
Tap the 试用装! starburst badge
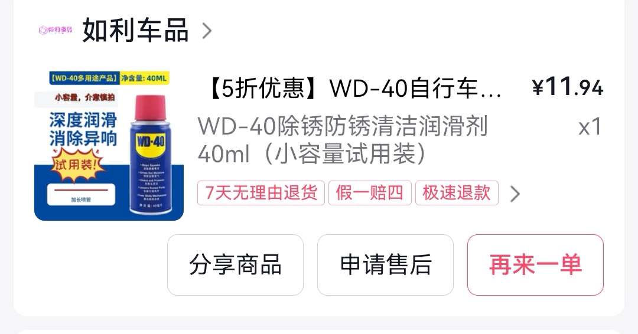[x=76, y=164]
